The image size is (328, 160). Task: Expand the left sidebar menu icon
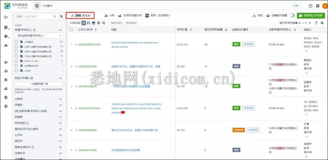tap(6, 17)
